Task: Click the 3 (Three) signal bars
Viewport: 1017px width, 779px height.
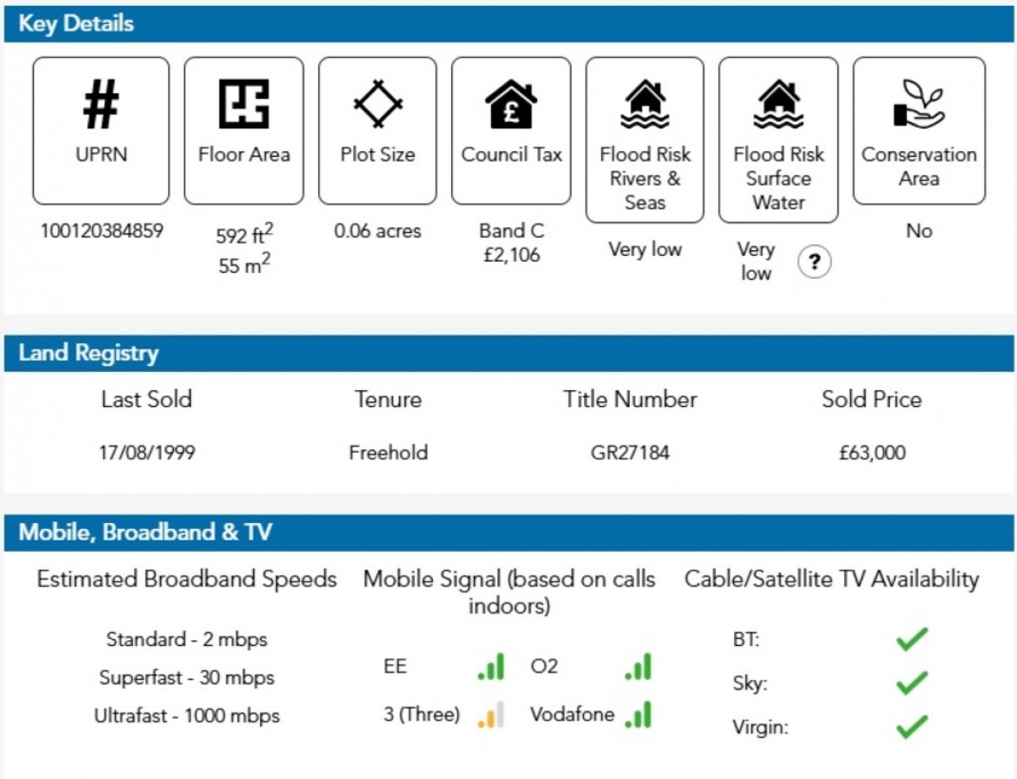Action: coord(491,715)
